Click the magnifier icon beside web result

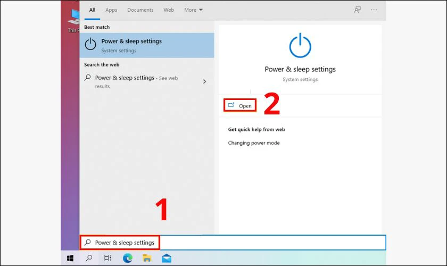pyautogui.click(x=87, y=78)
